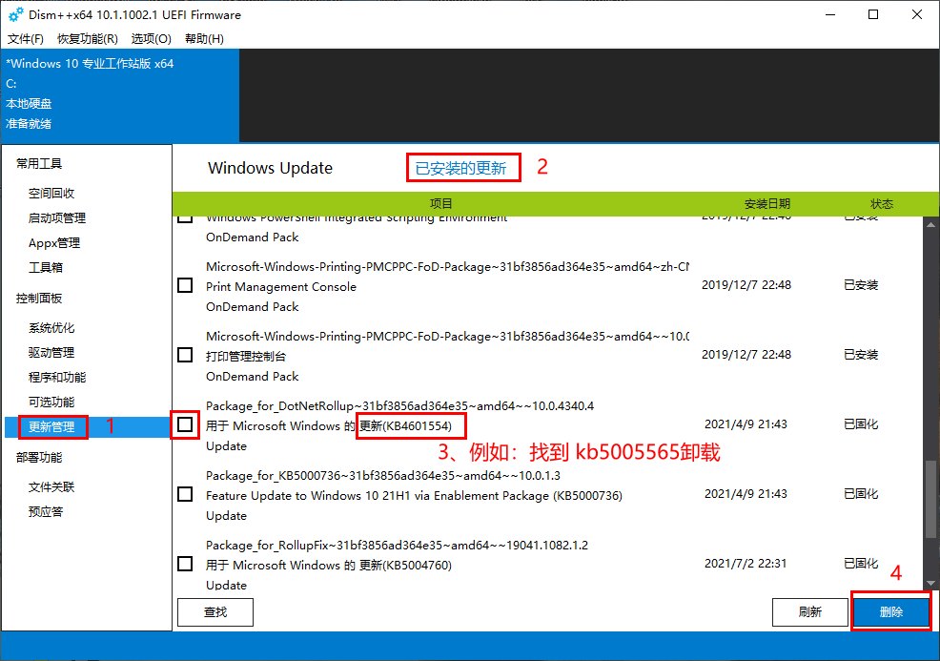The width and height of the screenshot is (940, 661).
Task: Open the 文件(F) menu
Action: (x=26, y=39)
